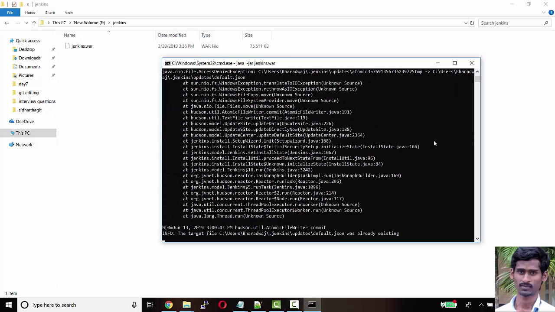Click the networked computers taskbar icon
This screenshot has height=312, width=555.
tap(205, 305)
